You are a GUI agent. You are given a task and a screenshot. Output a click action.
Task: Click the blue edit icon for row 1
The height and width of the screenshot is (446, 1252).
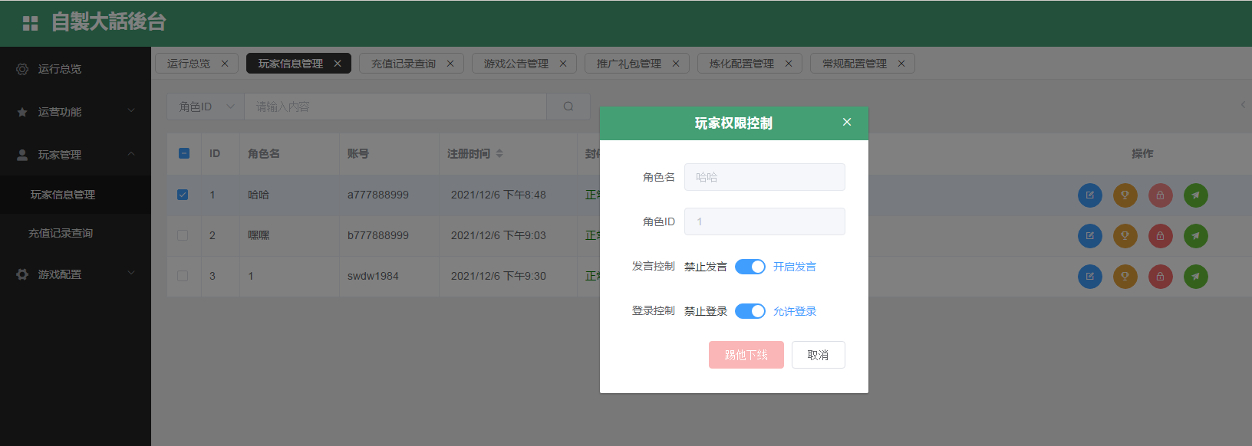pos(1089,195)
